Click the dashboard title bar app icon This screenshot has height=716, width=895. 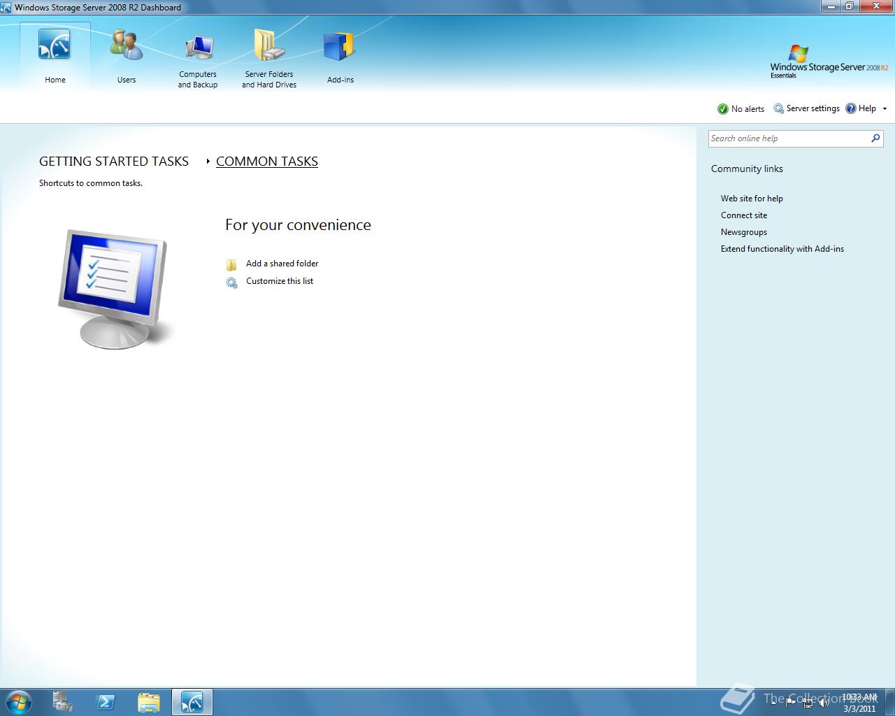pyautogui.click(x=6, y=7)
